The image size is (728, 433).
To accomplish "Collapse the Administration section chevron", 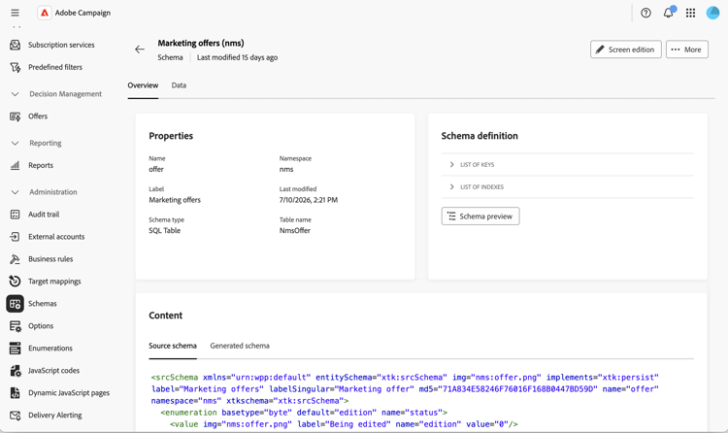I will click(15, 192).
